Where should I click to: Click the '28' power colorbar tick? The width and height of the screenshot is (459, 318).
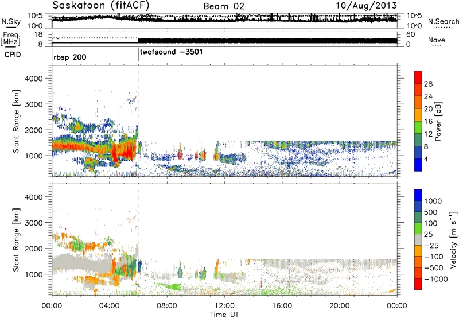[x=428, y=84]
